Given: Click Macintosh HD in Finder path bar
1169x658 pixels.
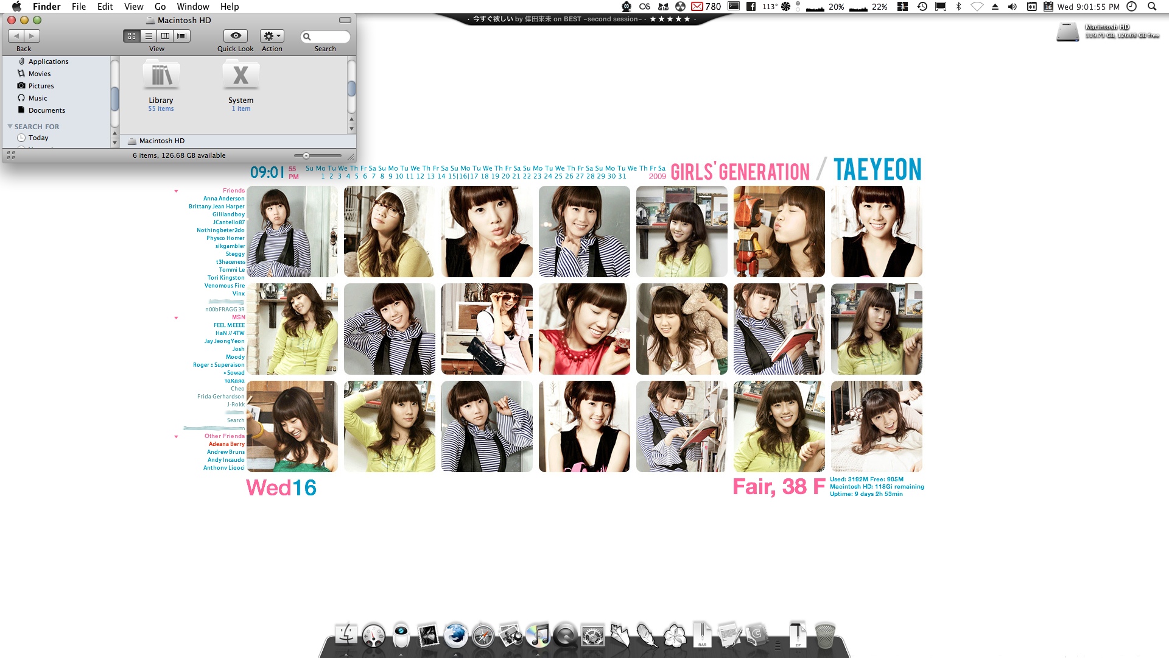Looking at the screenshot, I should (x=156, y=141).
